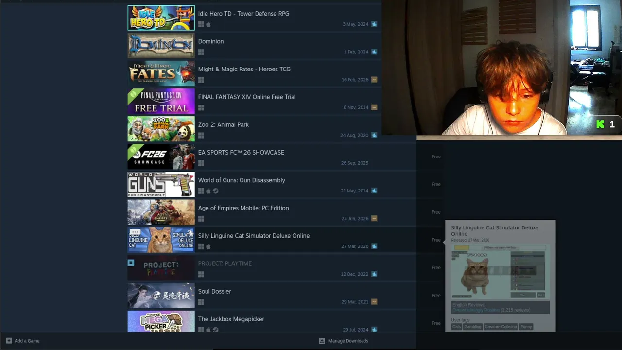Click the mixed review icon for Age of Empires Mobile

pos(374,218)
